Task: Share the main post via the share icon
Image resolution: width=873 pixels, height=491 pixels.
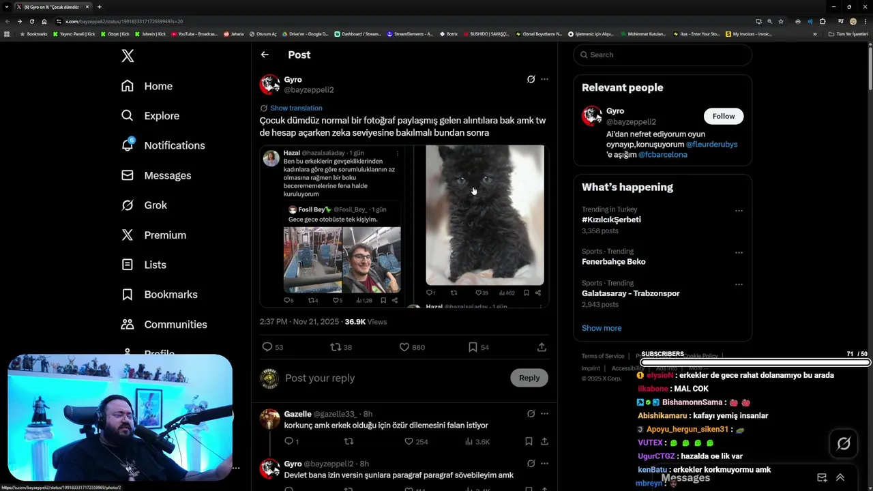Action: pyautogui.click(x=542, y=347)
